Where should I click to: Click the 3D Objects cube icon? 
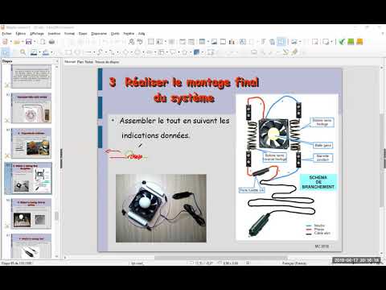point(196,52)
